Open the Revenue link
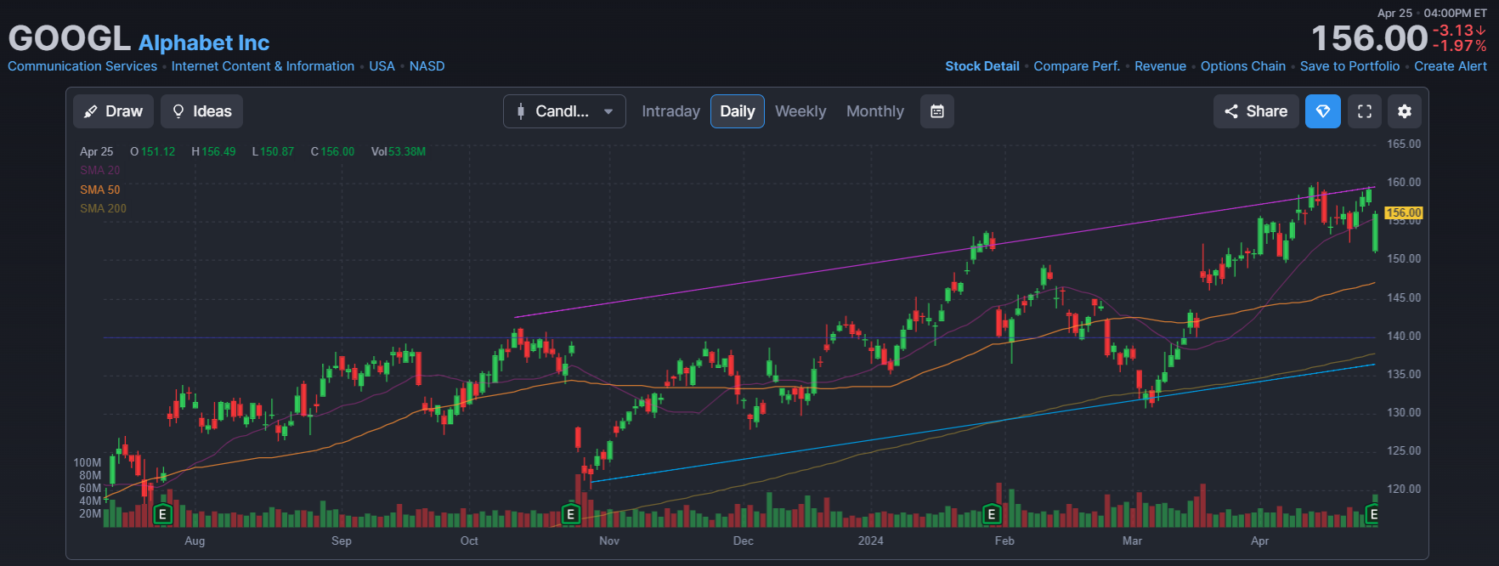The width and height of the screenshot is (1499, 566). (1160, 66)
